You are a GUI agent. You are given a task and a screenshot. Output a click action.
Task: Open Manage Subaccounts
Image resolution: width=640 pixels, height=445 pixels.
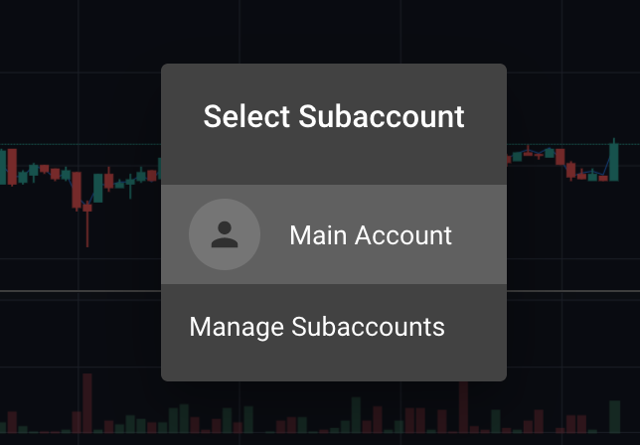pyautogui.click(x=317, y=327)
